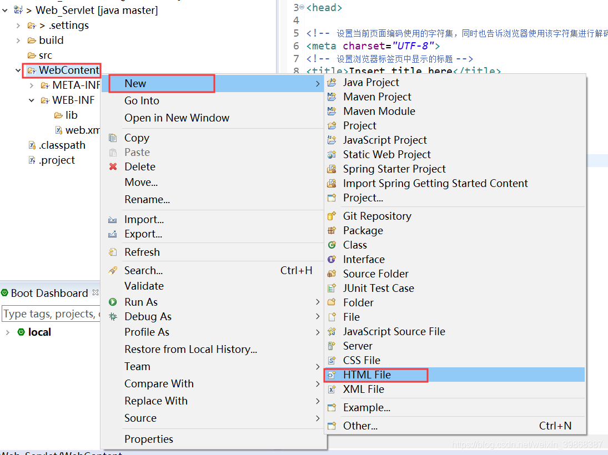This screenshot has height=455, width=608.
Task: Select Project... entry with ellipsis
Action: [454, 198]
